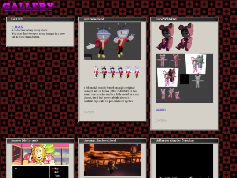This screenshot has height=178, width=237.
Task: Click the 'asgore (deltarune)' panel title
Action: [25, 141]
